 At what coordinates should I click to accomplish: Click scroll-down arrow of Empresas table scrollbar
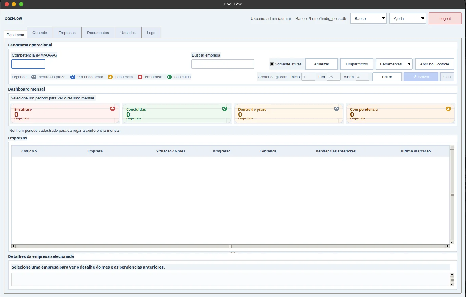coord(452,242)
